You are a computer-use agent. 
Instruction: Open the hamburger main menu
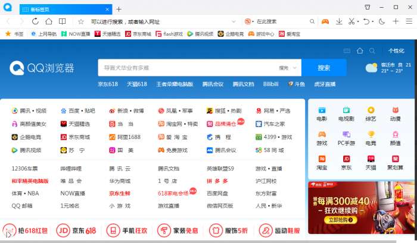point(409,21)
